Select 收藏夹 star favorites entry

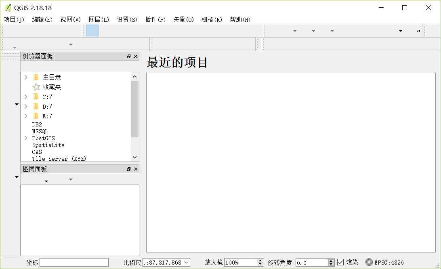coord(52,87)
